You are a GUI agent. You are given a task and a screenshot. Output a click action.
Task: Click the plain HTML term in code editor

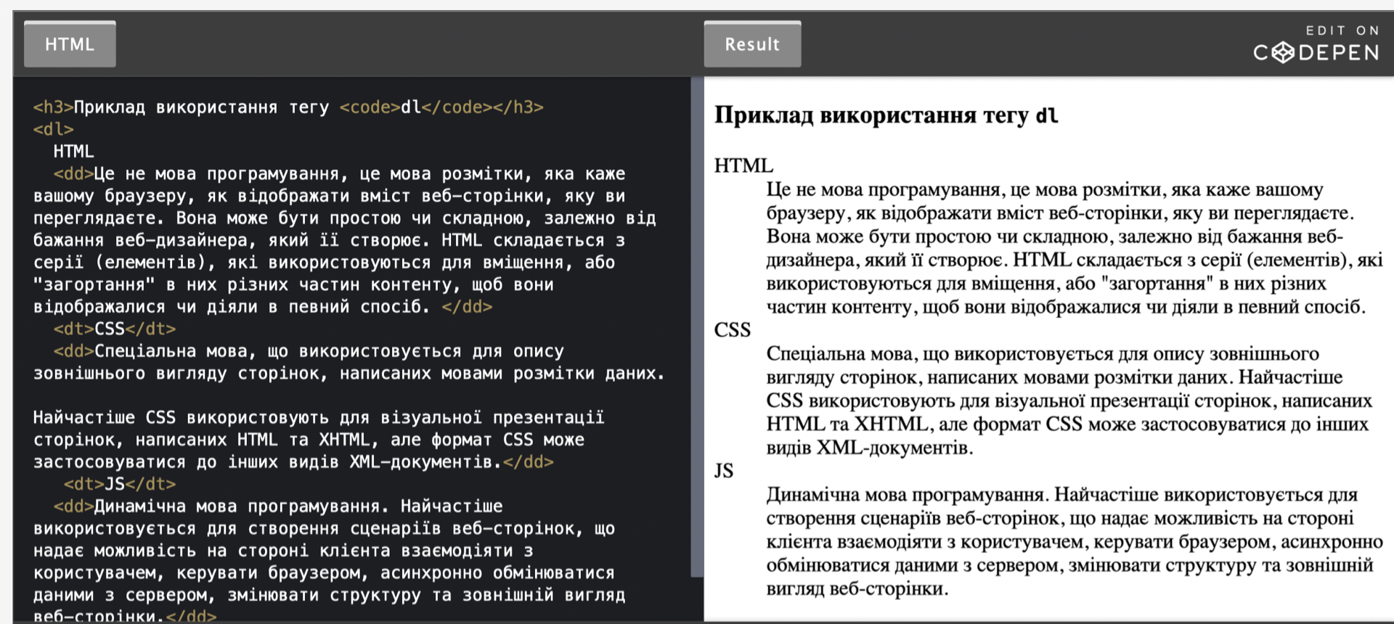tap(73, 152)
